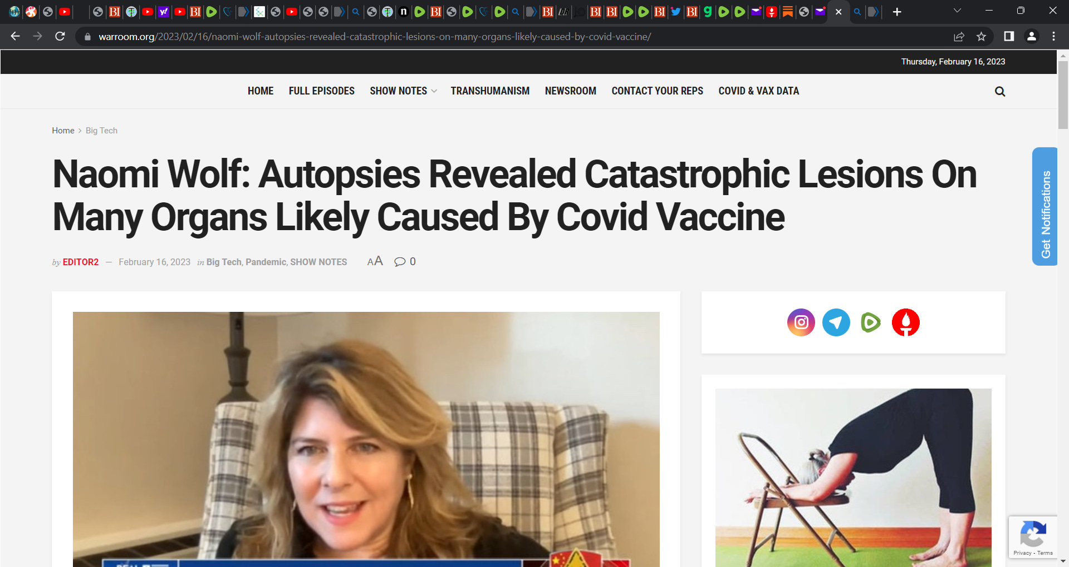Click the page vertical scrollbar thumb
This screenshot has width=1069, height=567.
[1063, 94]
